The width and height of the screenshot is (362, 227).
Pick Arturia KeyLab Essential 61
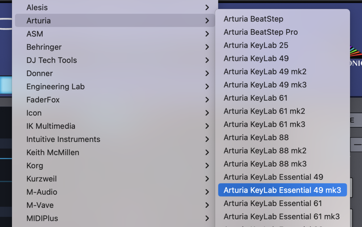pos(273,203)
